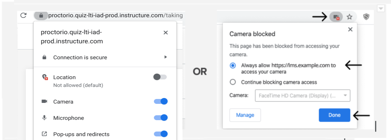The image size is (391, 140).
Task: Click the 'Camera blocked' heading
Action: tap(253, 34)
